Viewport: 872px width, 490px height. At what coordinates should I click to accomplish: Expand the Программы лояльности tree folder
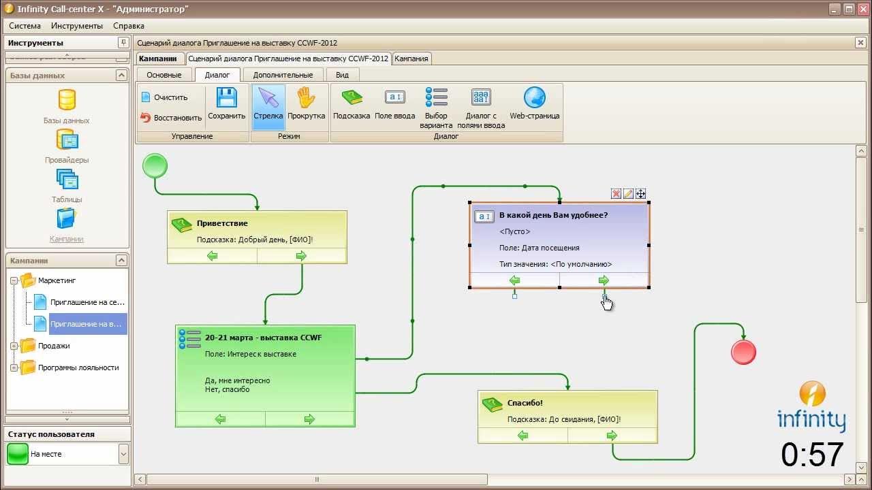pos(14,367)
